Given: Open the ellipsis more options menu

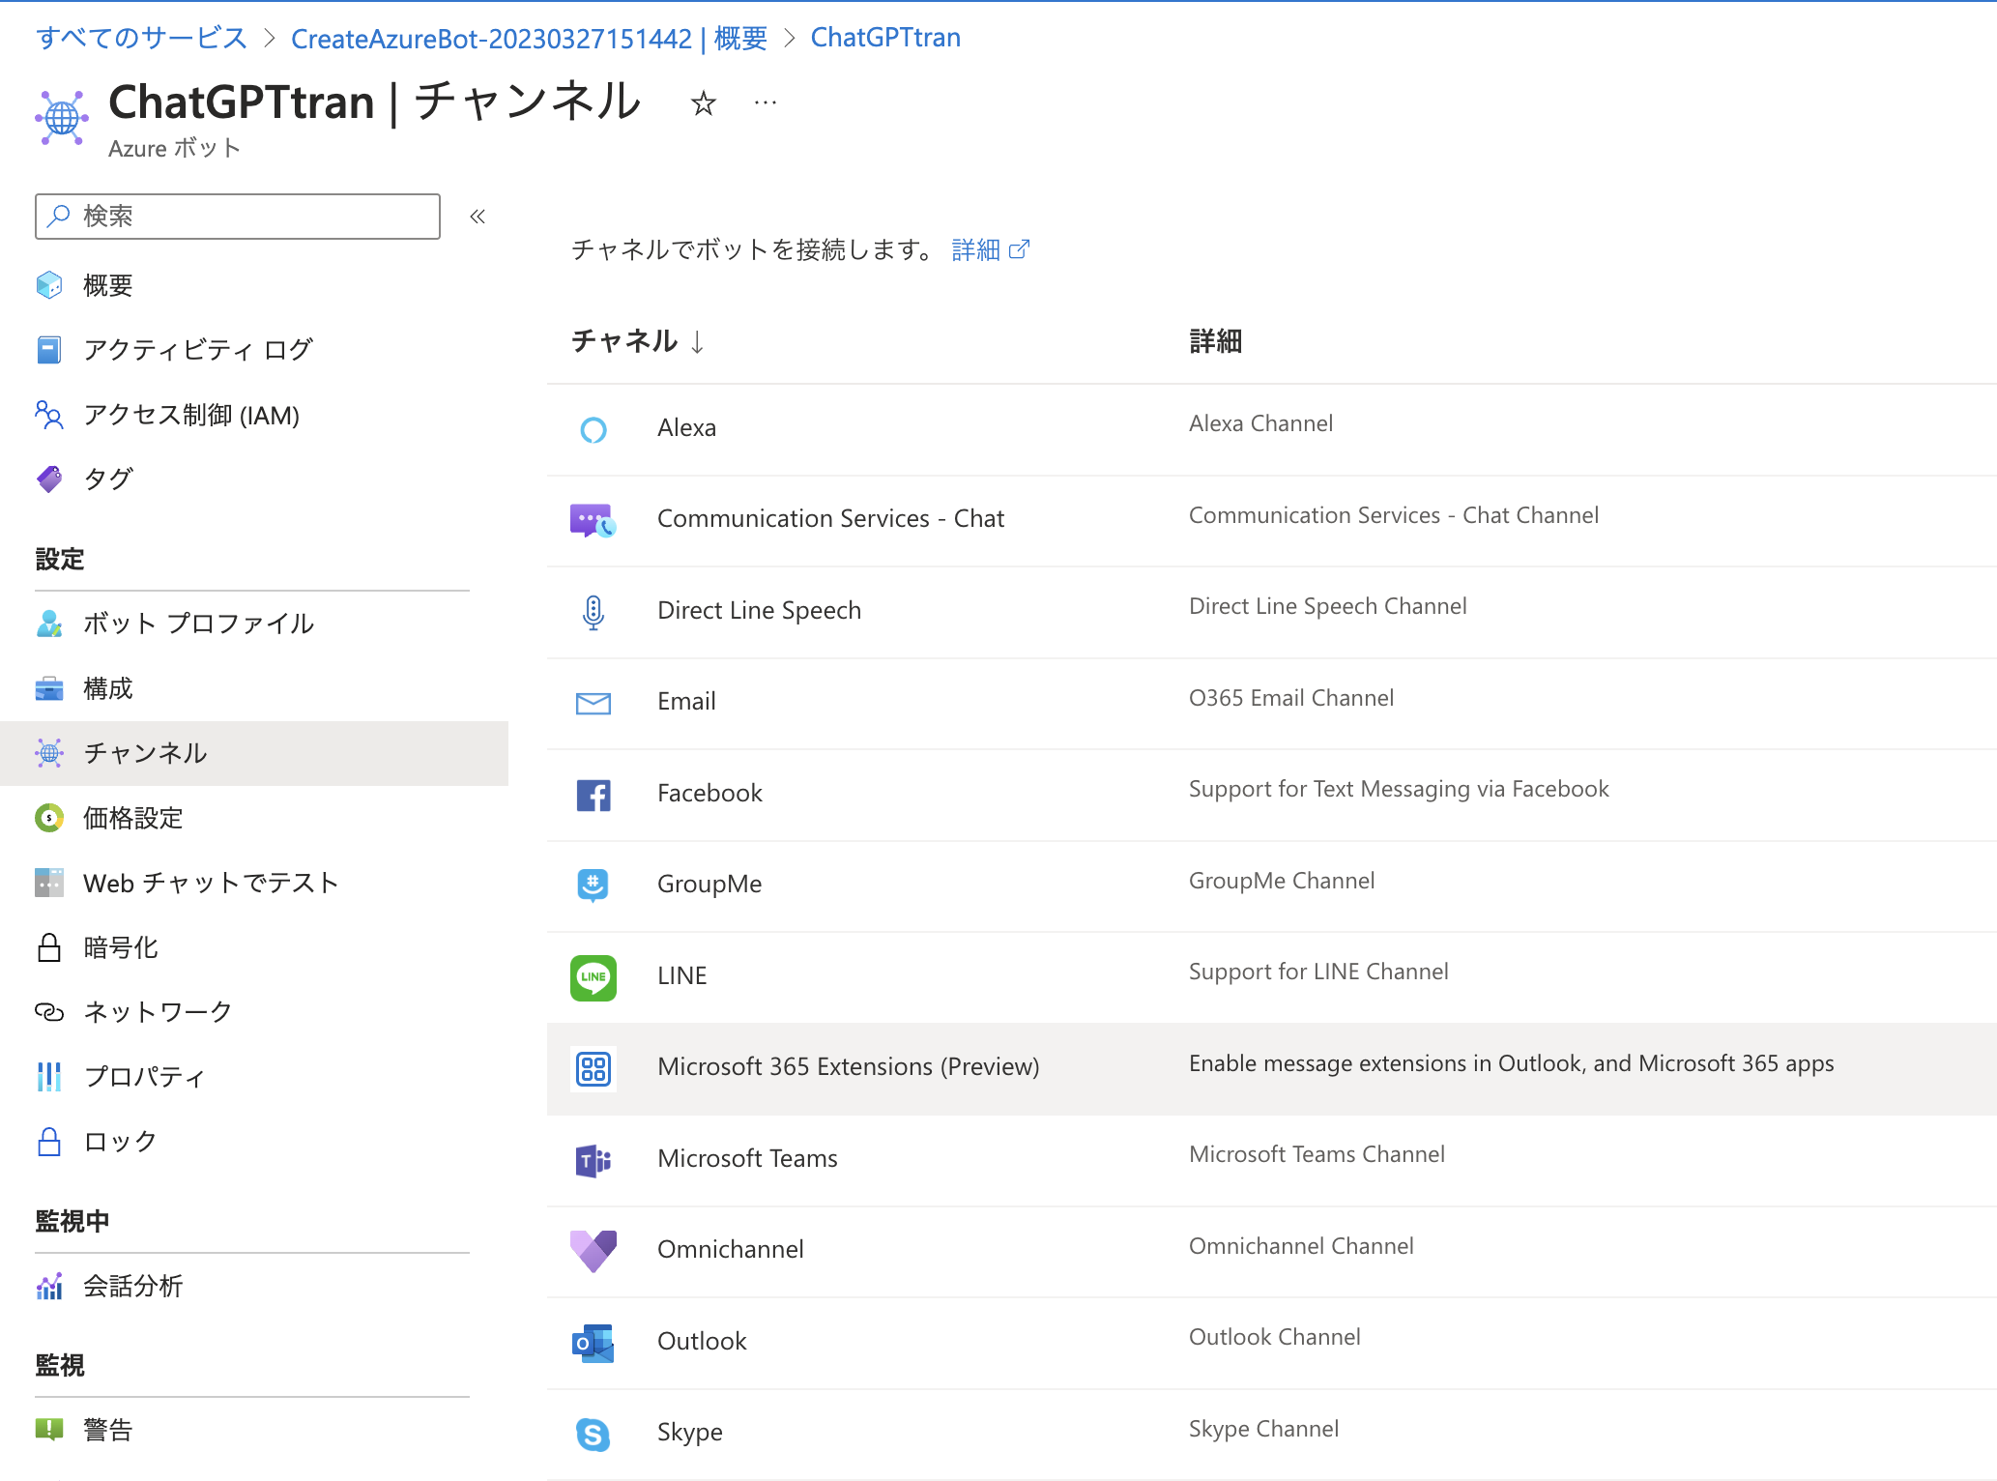Looking at the screenshot, I should coord(765,103).
